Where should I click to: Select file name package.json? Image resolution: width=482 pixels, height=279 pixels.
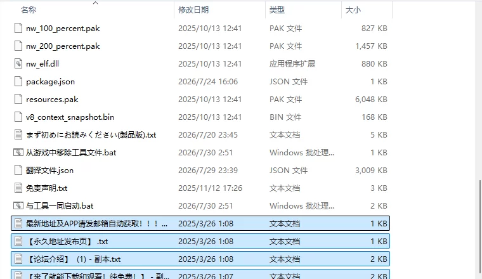[x=50, y=82]
